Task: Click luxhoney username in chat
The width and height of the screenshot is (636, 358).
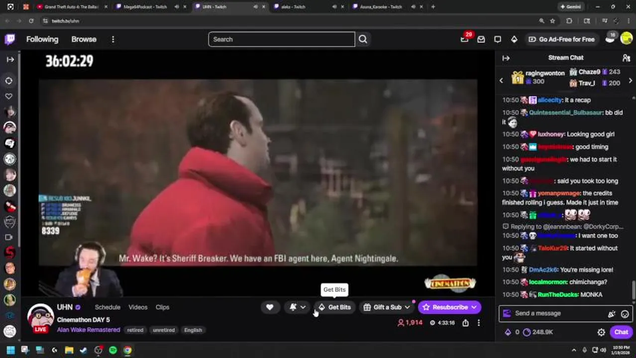Action: pos(550,134)
